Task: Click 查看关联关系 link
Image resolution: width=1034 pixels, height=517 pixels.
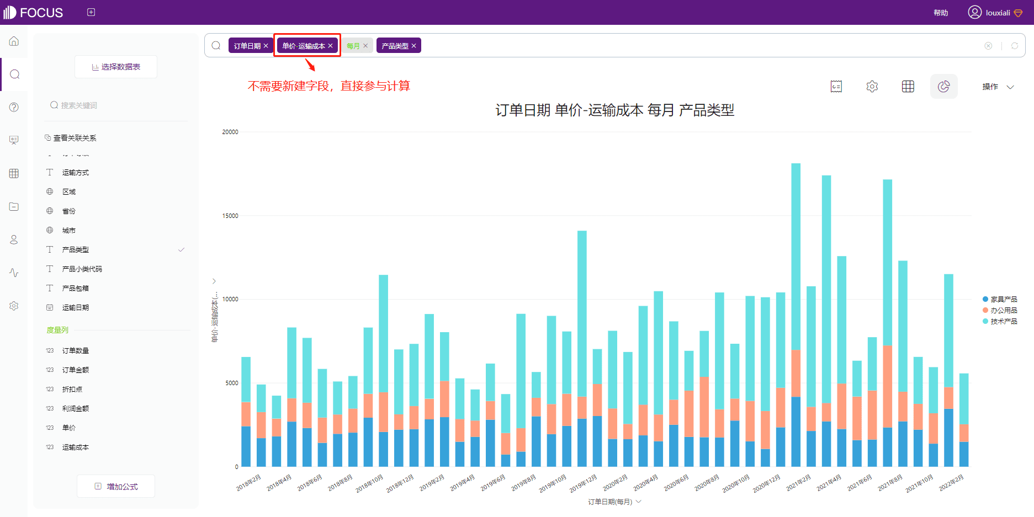Action: (71, 138)
